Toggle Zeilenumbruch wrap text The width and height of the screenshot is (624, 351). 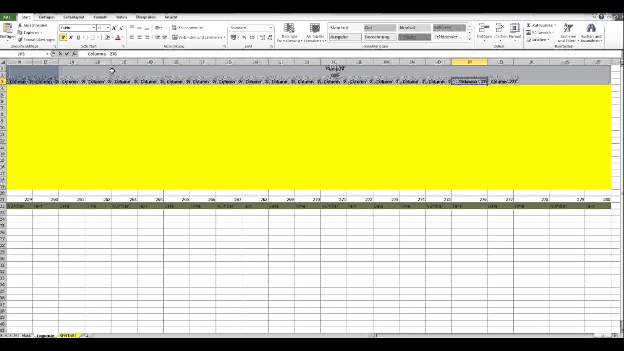click(188, 28)
